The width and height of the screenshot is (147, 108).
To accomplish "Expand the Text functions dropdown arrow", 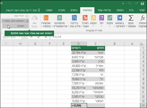I will point(93,26).
